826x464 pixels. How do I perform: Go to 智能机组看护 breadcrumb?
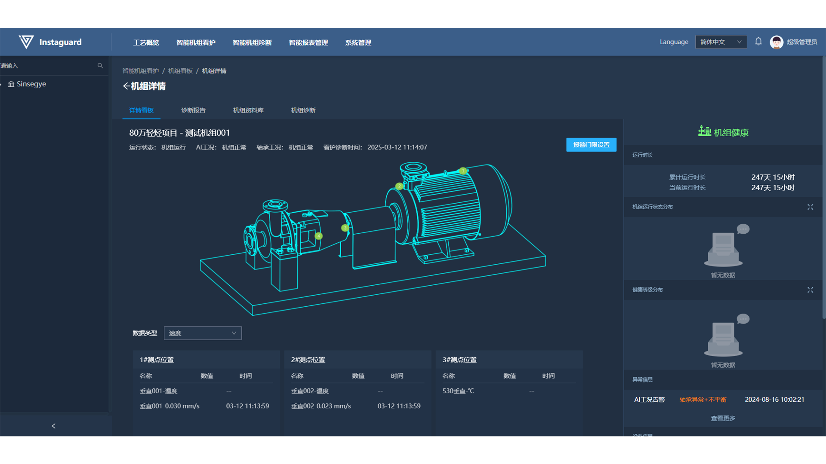pos(141,71)
